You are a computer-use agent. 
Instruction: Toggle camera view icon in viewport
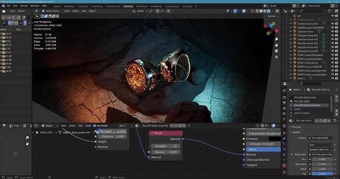(276, 51)
